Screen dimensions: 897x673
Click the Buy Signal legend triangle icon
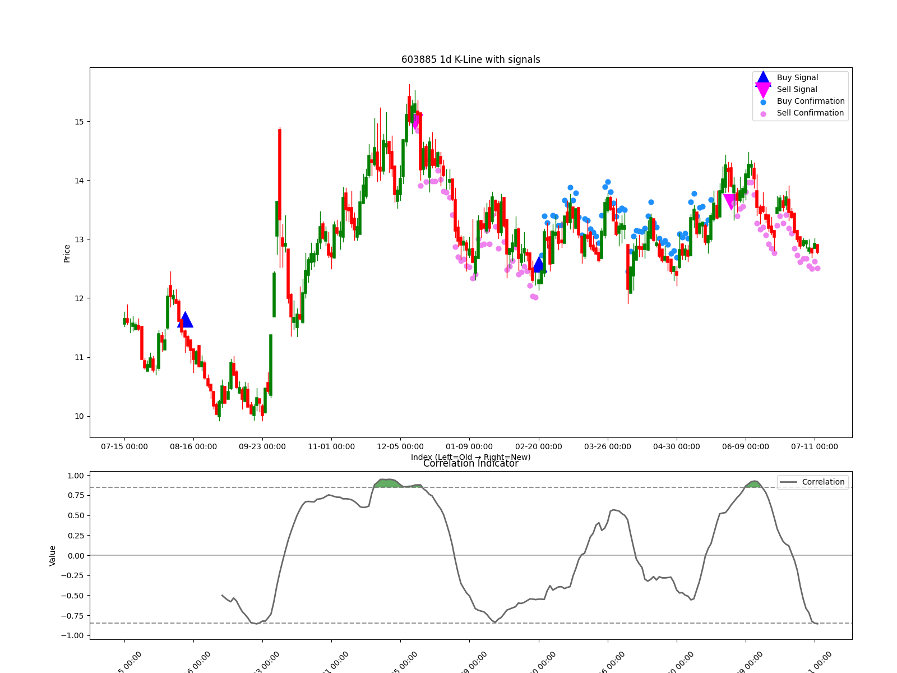coord(763,78)
